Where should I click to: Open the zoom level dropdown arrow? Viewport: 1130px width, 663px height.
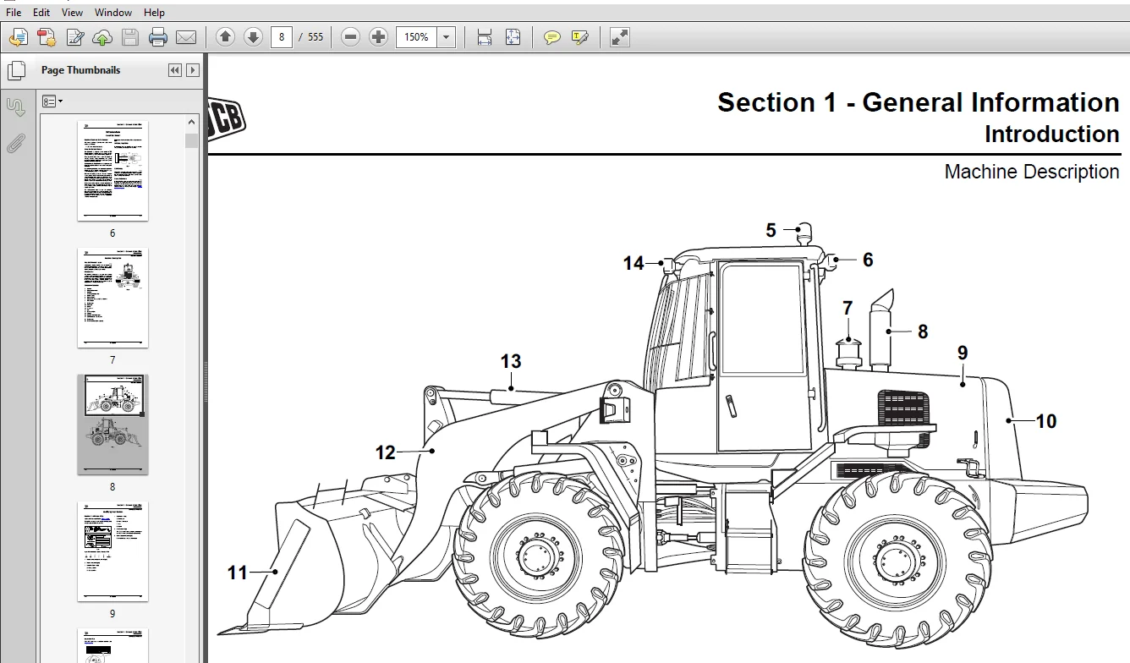[447, 37]
